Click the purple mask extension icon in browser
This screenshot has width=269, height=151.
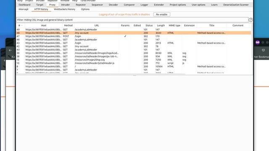point(258,42)
